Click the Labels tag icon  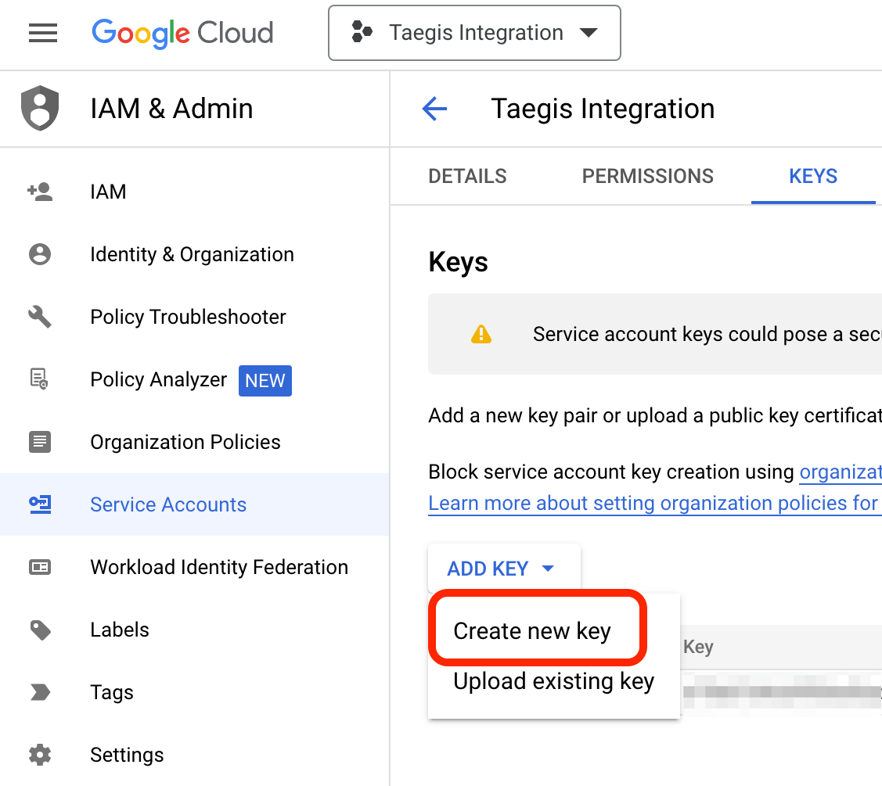40,630
